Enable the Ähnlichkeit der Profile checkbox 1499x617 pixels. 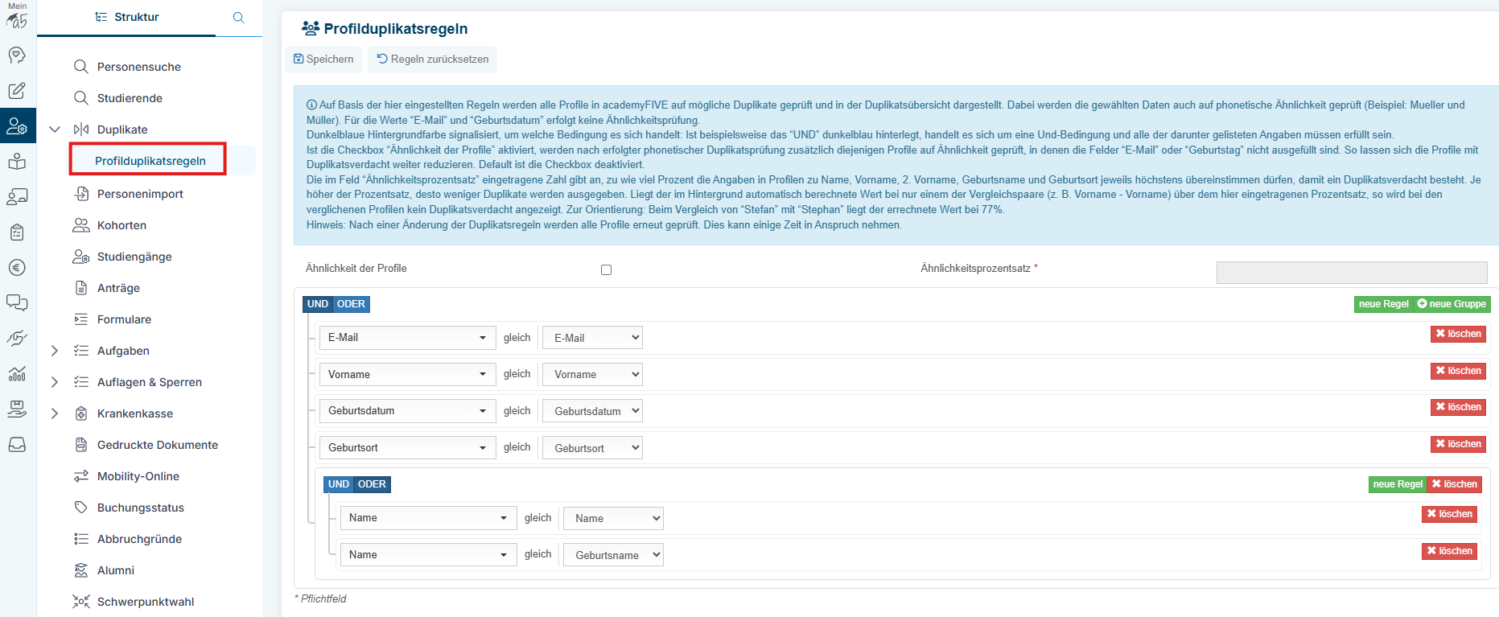pos(606,270)
